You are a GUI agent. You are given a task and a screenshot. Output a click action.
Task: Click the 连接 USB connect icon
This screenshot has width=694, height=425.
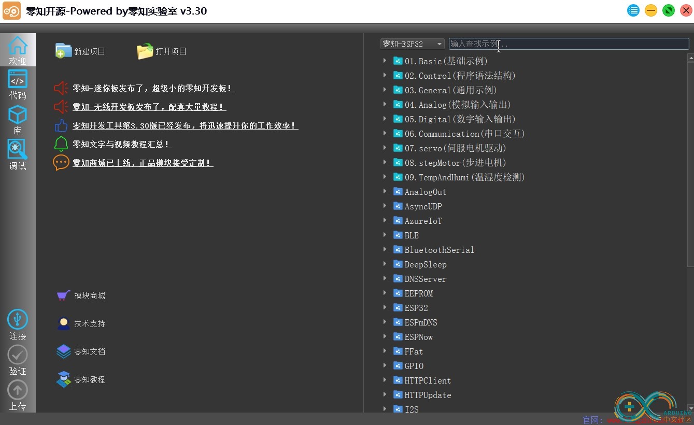coord(18,319)
